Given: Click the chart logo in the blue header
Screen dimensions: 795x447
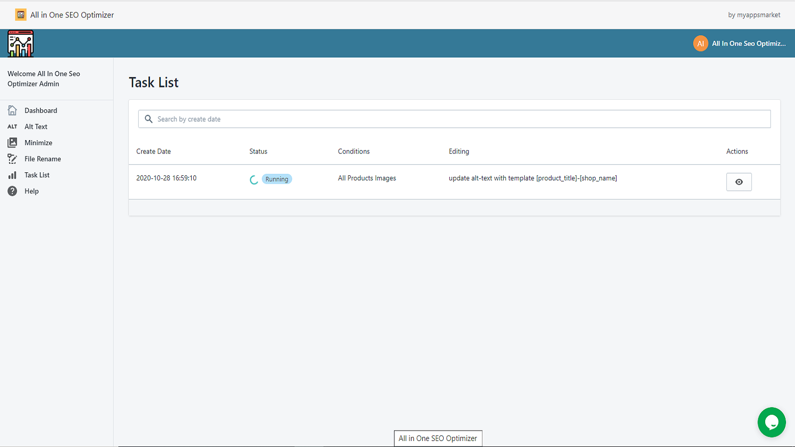Looking at the screenshot, I should coord(20,44).
